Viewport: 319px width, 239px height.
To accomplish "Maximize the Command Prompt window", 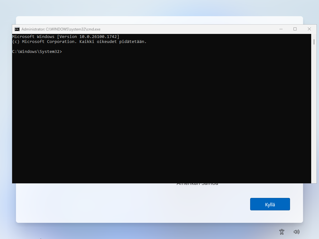I will (295, 29).
